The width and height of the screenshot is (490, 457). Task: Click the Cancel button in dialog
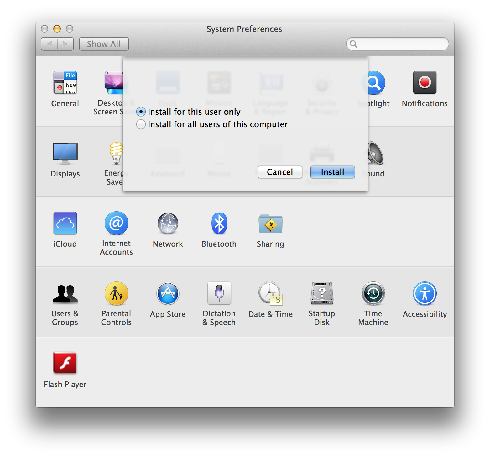(x=280, y=172)
